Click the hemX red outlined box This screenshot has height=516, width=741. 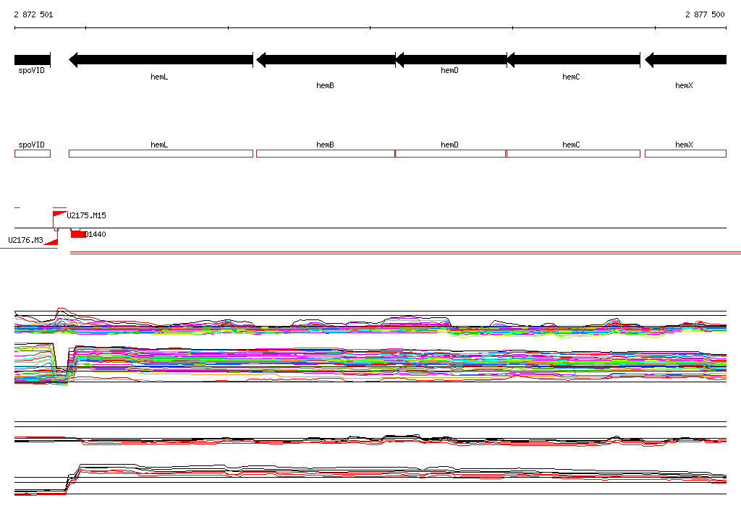[685, 153]
